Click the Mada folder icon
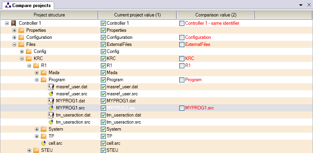 [44, 73]
